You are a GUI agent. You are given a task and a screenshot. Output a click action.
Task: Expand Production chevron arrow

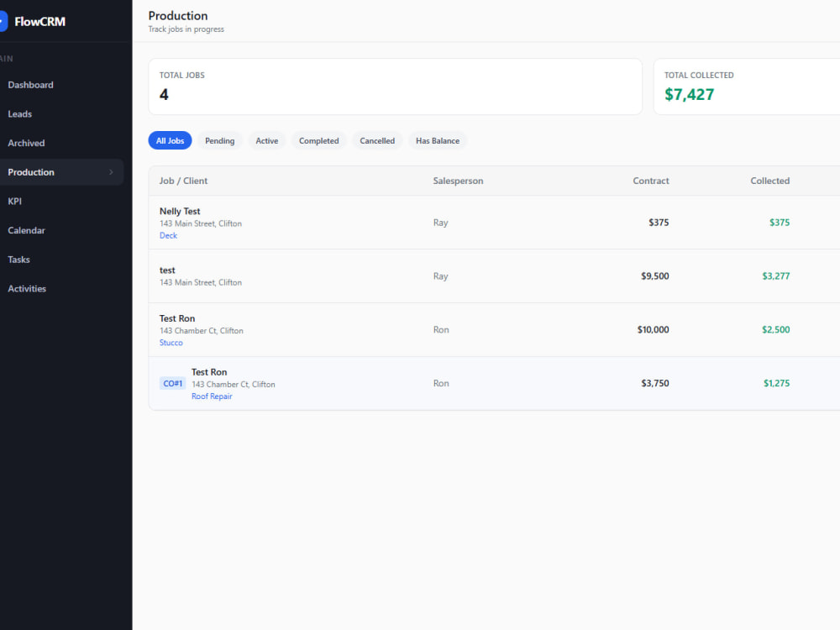(111, 172)
